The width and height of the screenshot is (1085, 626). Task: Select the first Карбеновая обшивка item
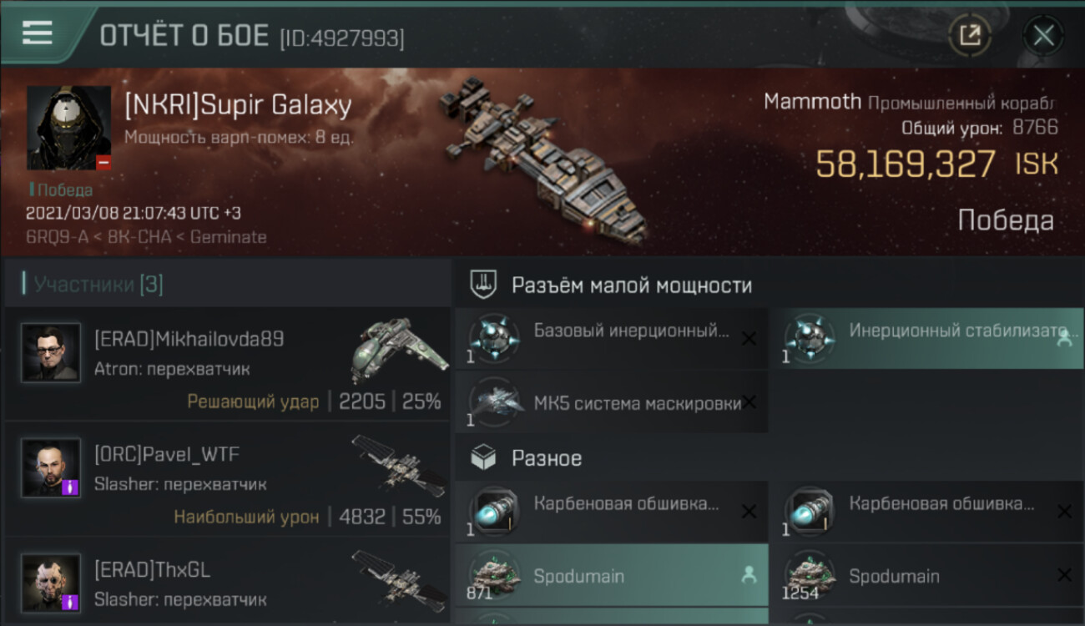point(611,511)
